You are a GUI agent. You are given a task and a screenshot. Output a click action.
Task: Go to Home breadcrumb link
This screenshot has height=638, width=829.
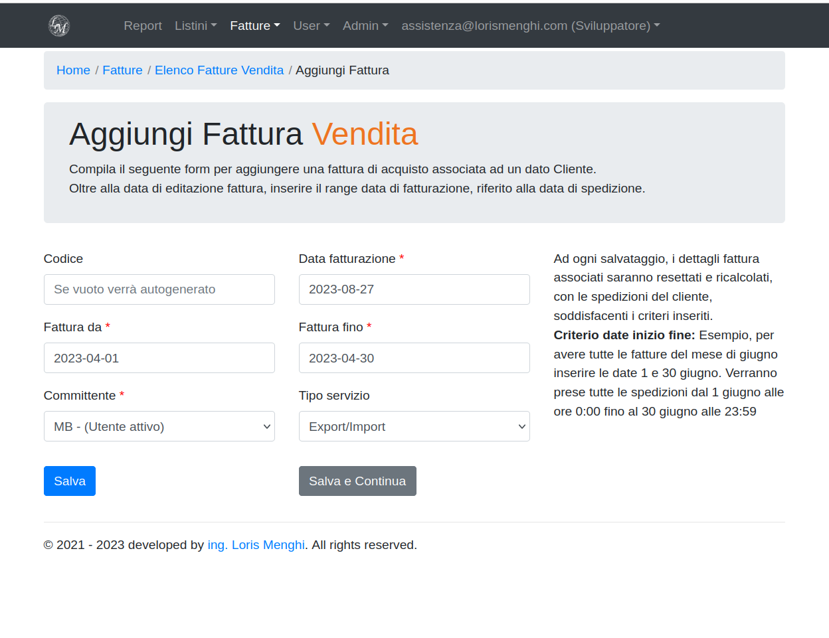73,70
